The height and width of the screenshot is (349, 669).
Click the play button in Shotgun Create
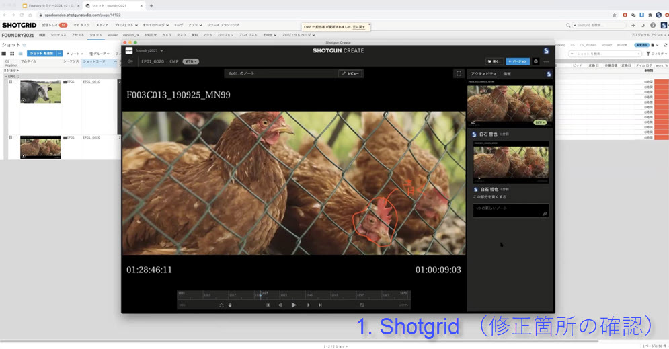point(294,305)
